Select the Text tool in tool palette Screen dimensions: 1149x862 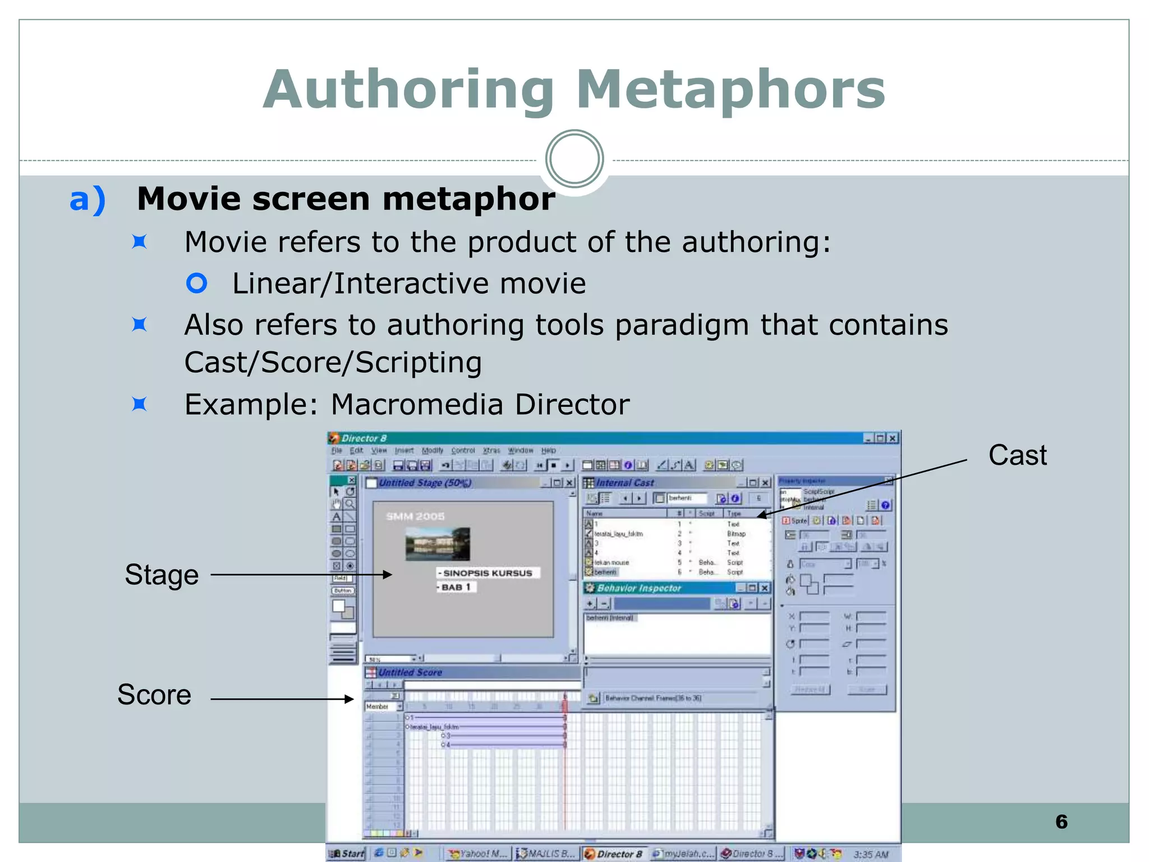[x=337, y=517]
